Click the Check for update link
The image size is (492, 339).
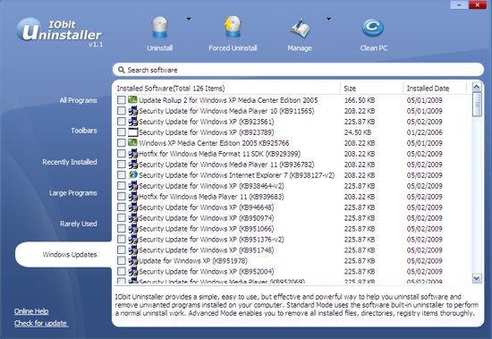[x=41, y=323]
